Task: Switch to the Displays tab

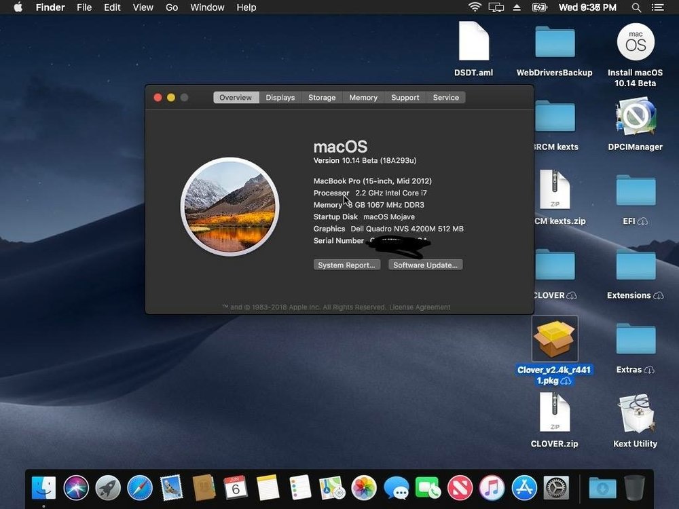Action: (x=280, y=98)
